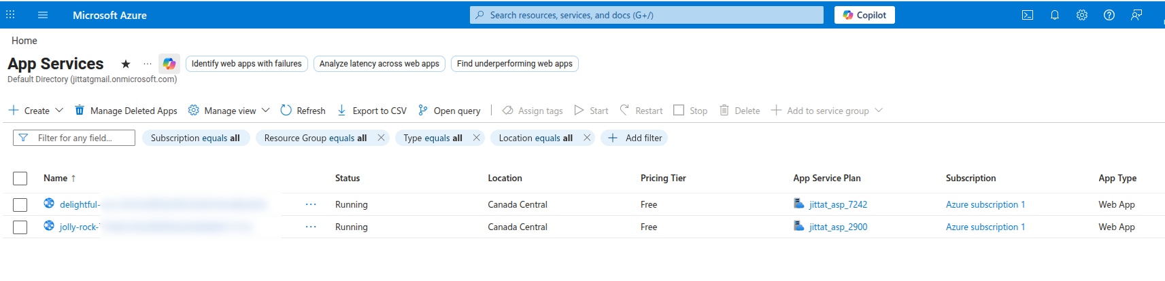Click the app service plan icon for jittat_asp_7242
The height and width of the screenshot is (281, 1165).
click(x=799, y=204)
